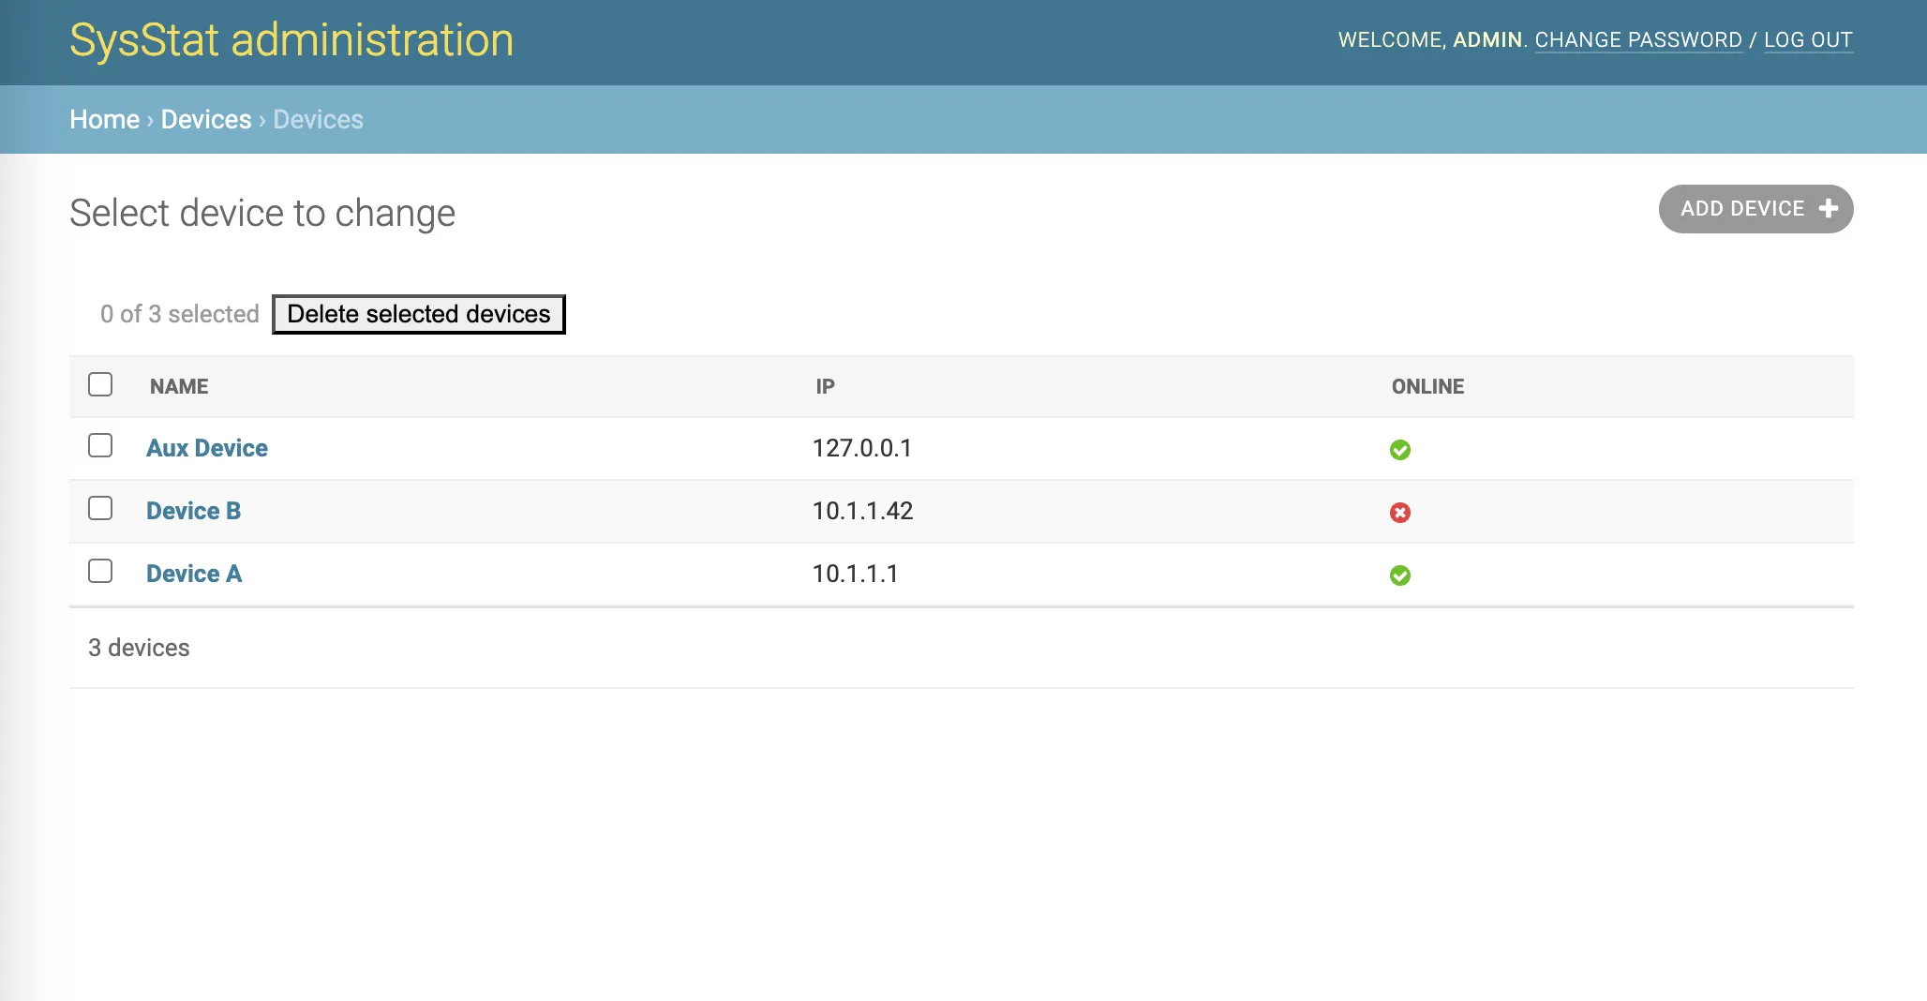Select the Device A link
The width and height of the screenshot is (1927, 1001).
[194, 573]
